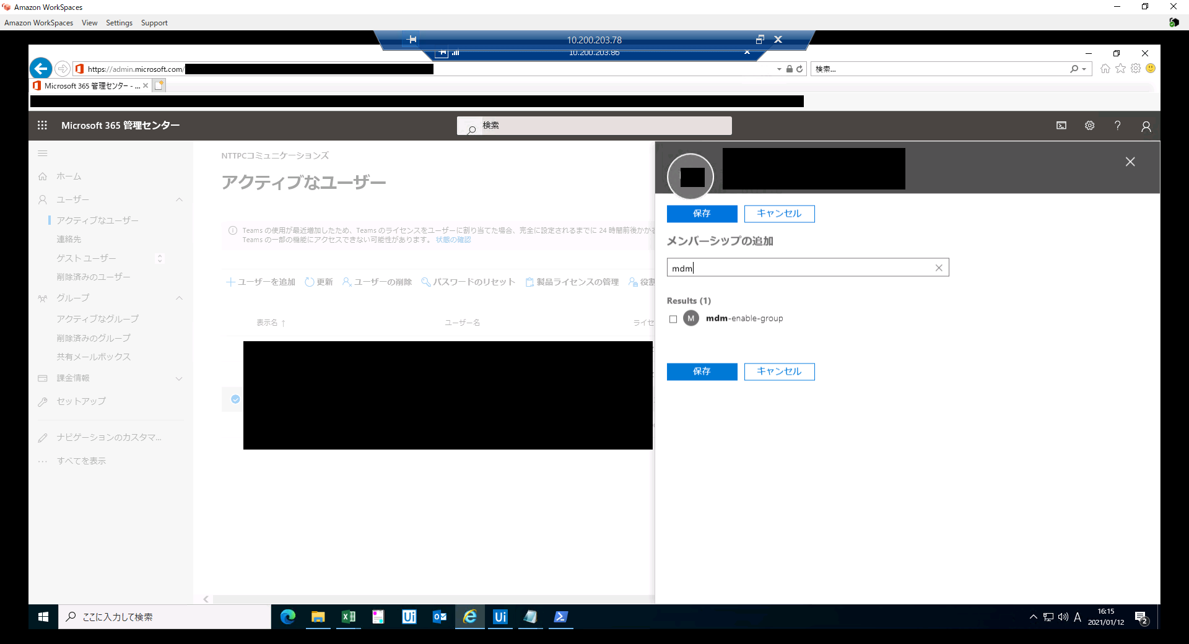
Task: Open the browser home icon
Action: (1105, 69)
